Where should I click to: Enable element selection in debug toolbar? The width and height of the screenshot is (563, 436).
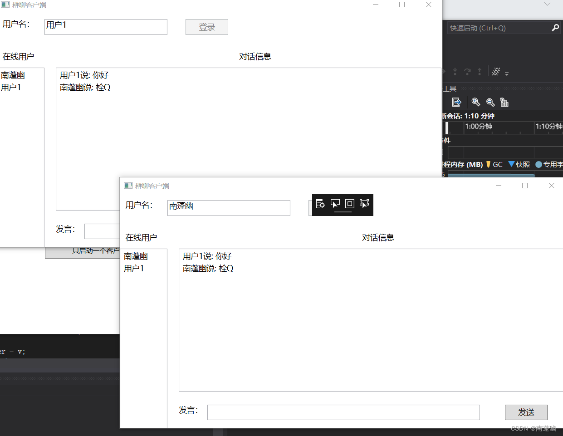point(335,204)
